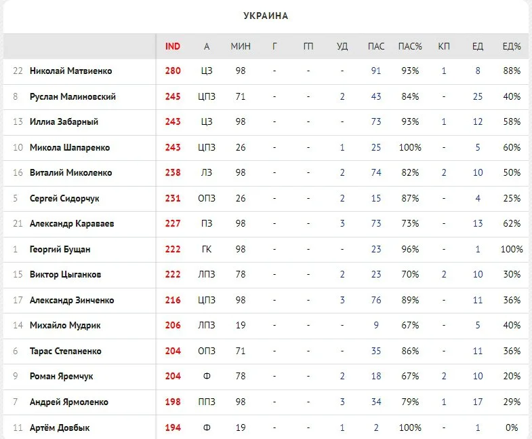This screenshot has width=532, height=439.
Task: Open player Николай Матвиенко
Action: point(70,71)
